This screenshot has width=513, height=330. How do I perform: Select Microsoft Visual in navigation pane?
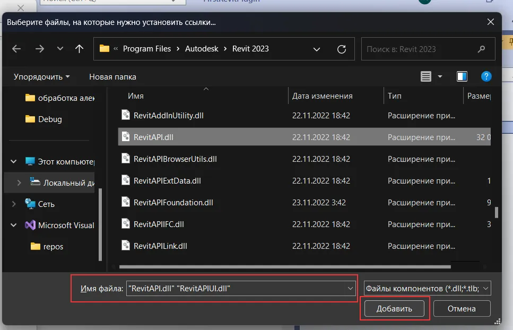pyautogui.click(x=60, y=225)
